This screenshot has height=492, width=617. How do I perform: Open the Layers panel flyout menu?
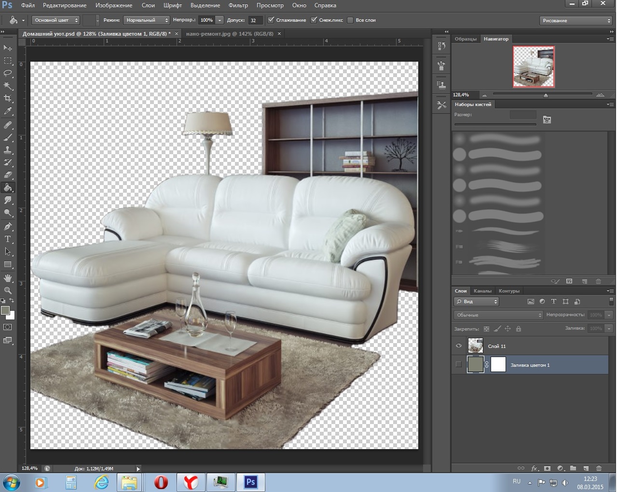610,291
